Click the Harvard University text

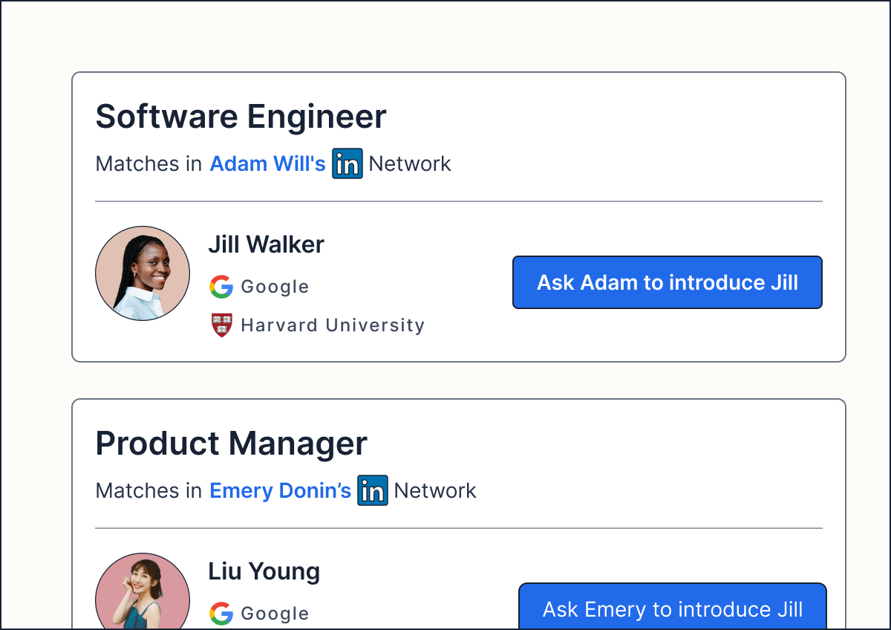point(333,325)
